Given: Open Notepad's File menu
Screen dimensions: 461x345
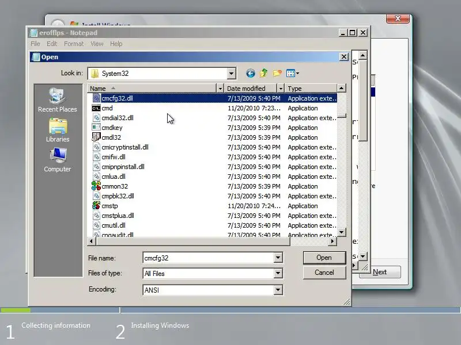Looking at the screenshot, I should click(35, 44).
